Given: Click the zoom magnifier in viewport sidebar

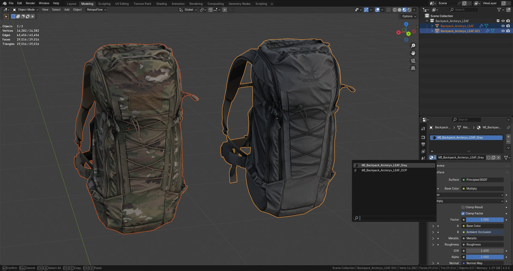Looking at the screenshot, I should pos(413,45).
